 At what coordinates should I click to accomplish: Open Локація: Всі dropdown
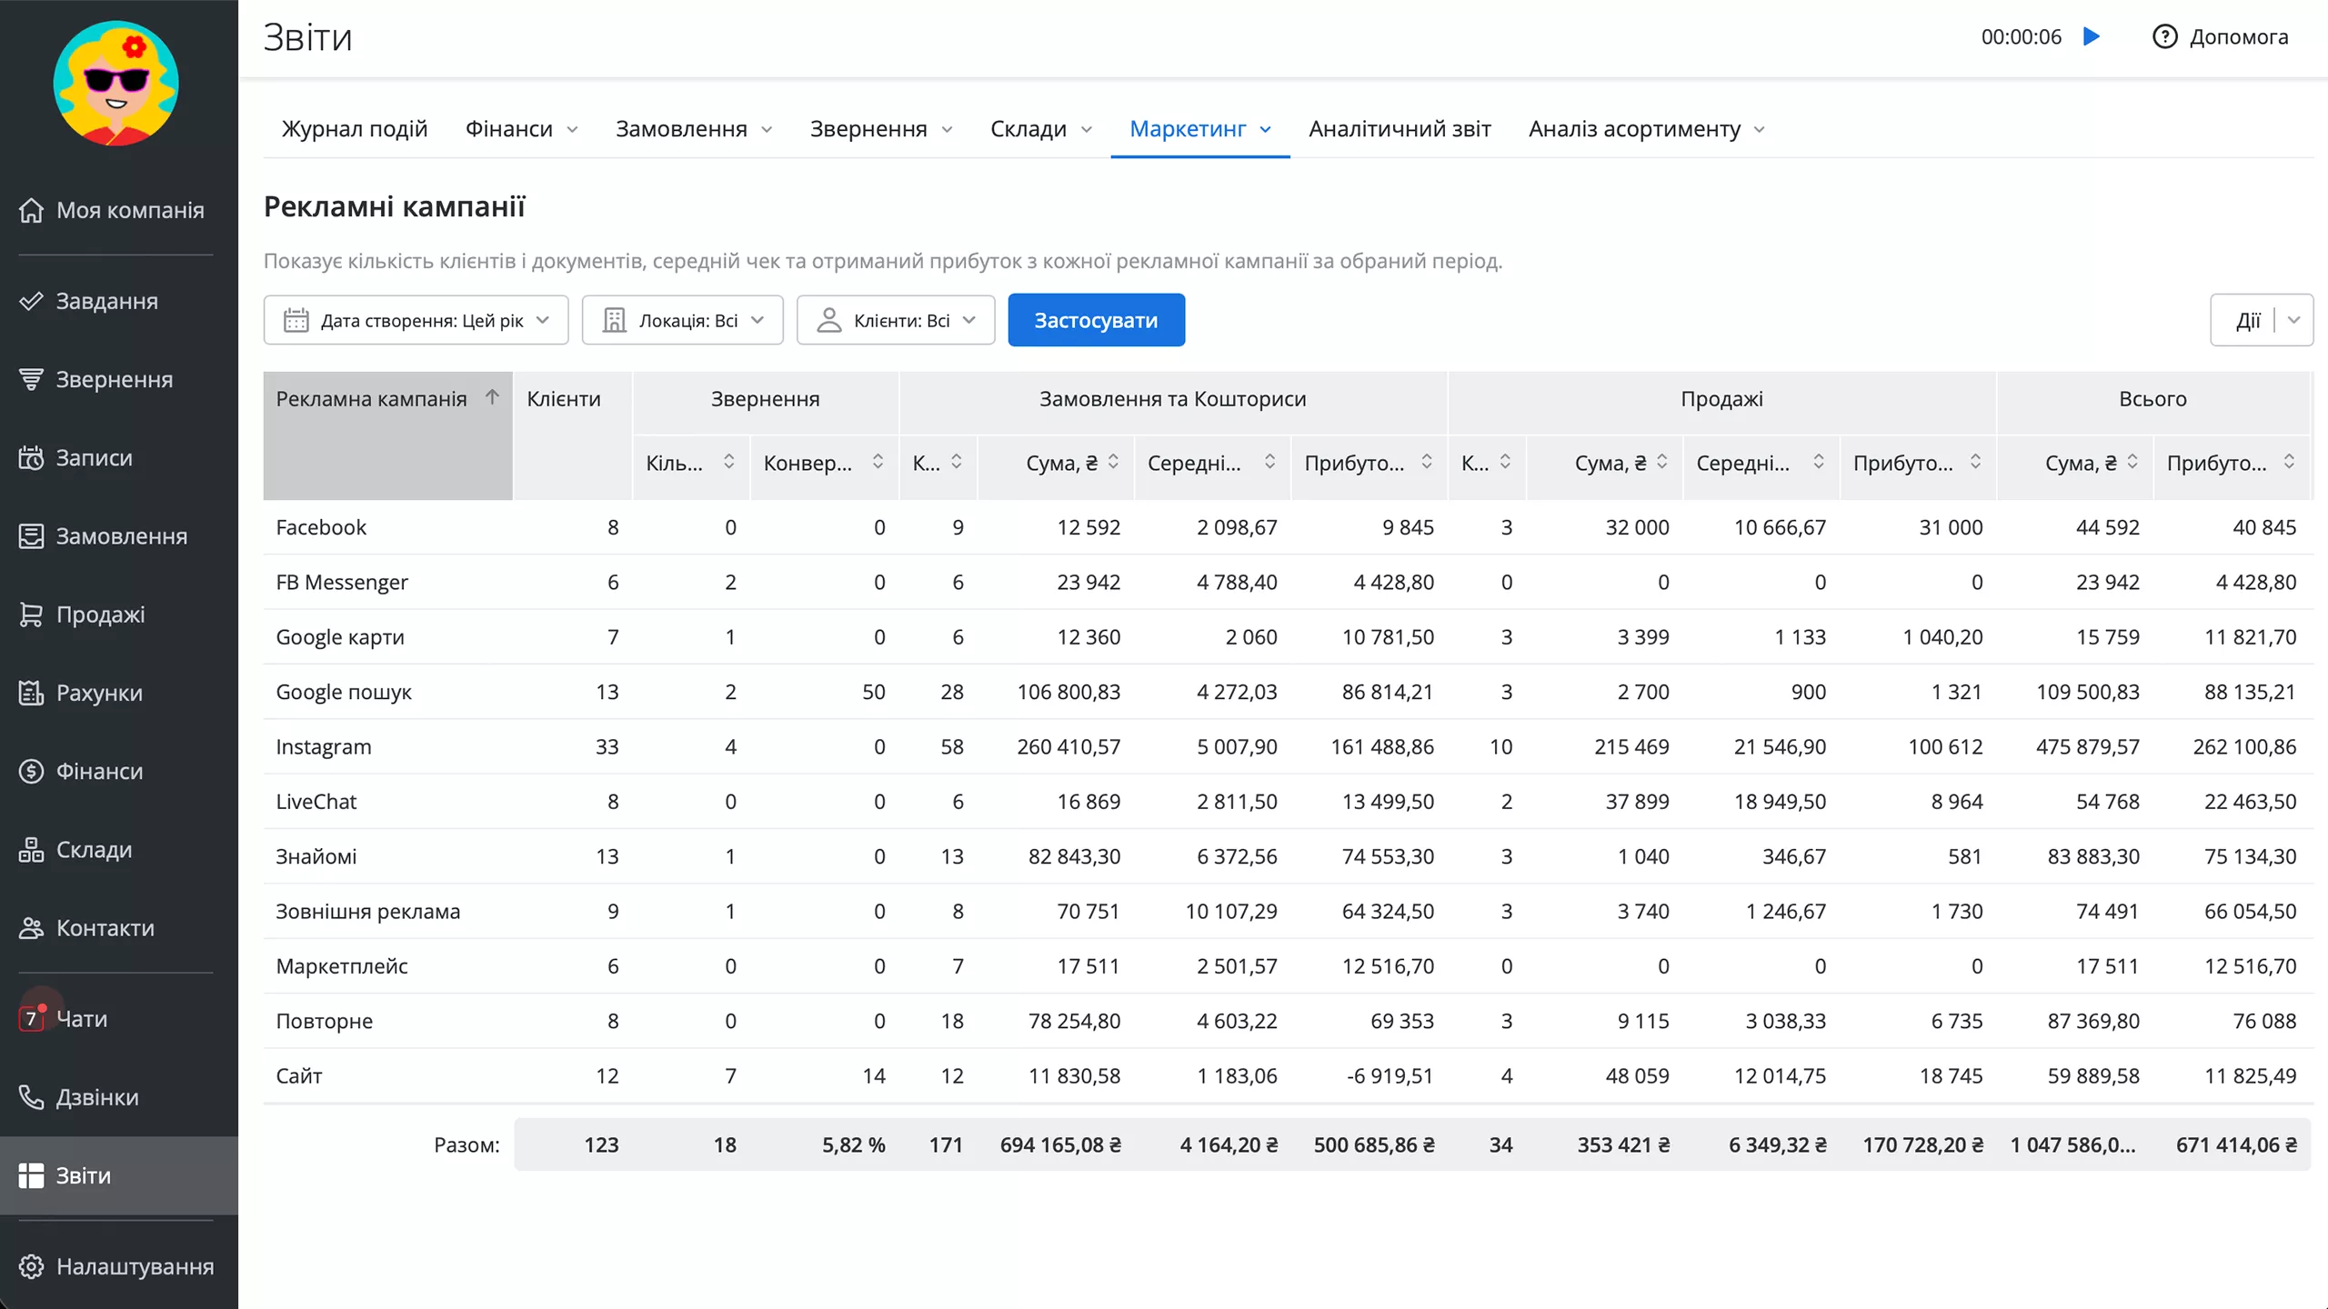coord(682,320)
